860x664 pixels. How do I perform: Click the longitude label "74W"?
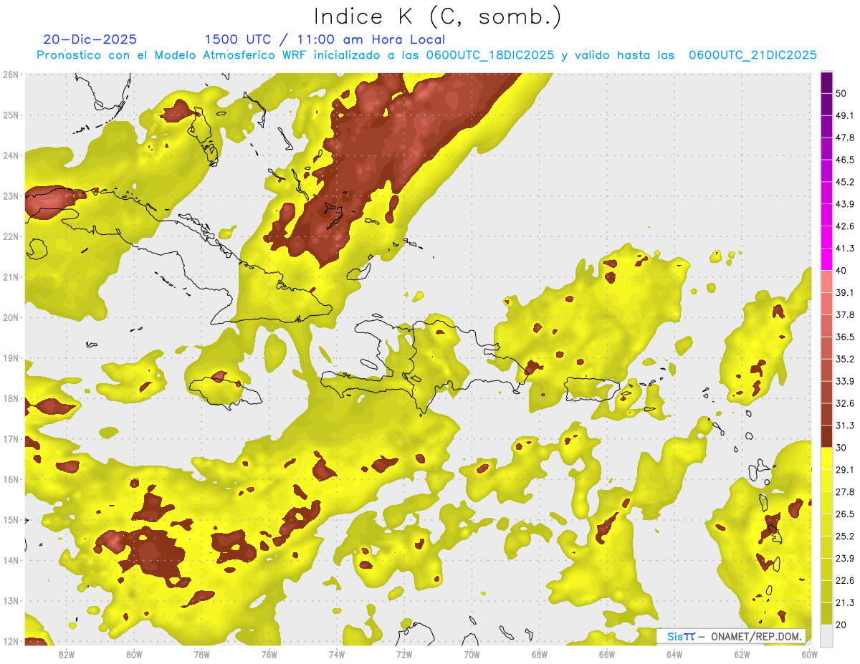pyautogui.click(x=337, y=655)
